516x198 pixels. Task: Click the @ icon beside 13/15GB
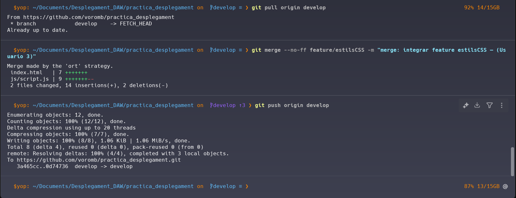point(505,186)
